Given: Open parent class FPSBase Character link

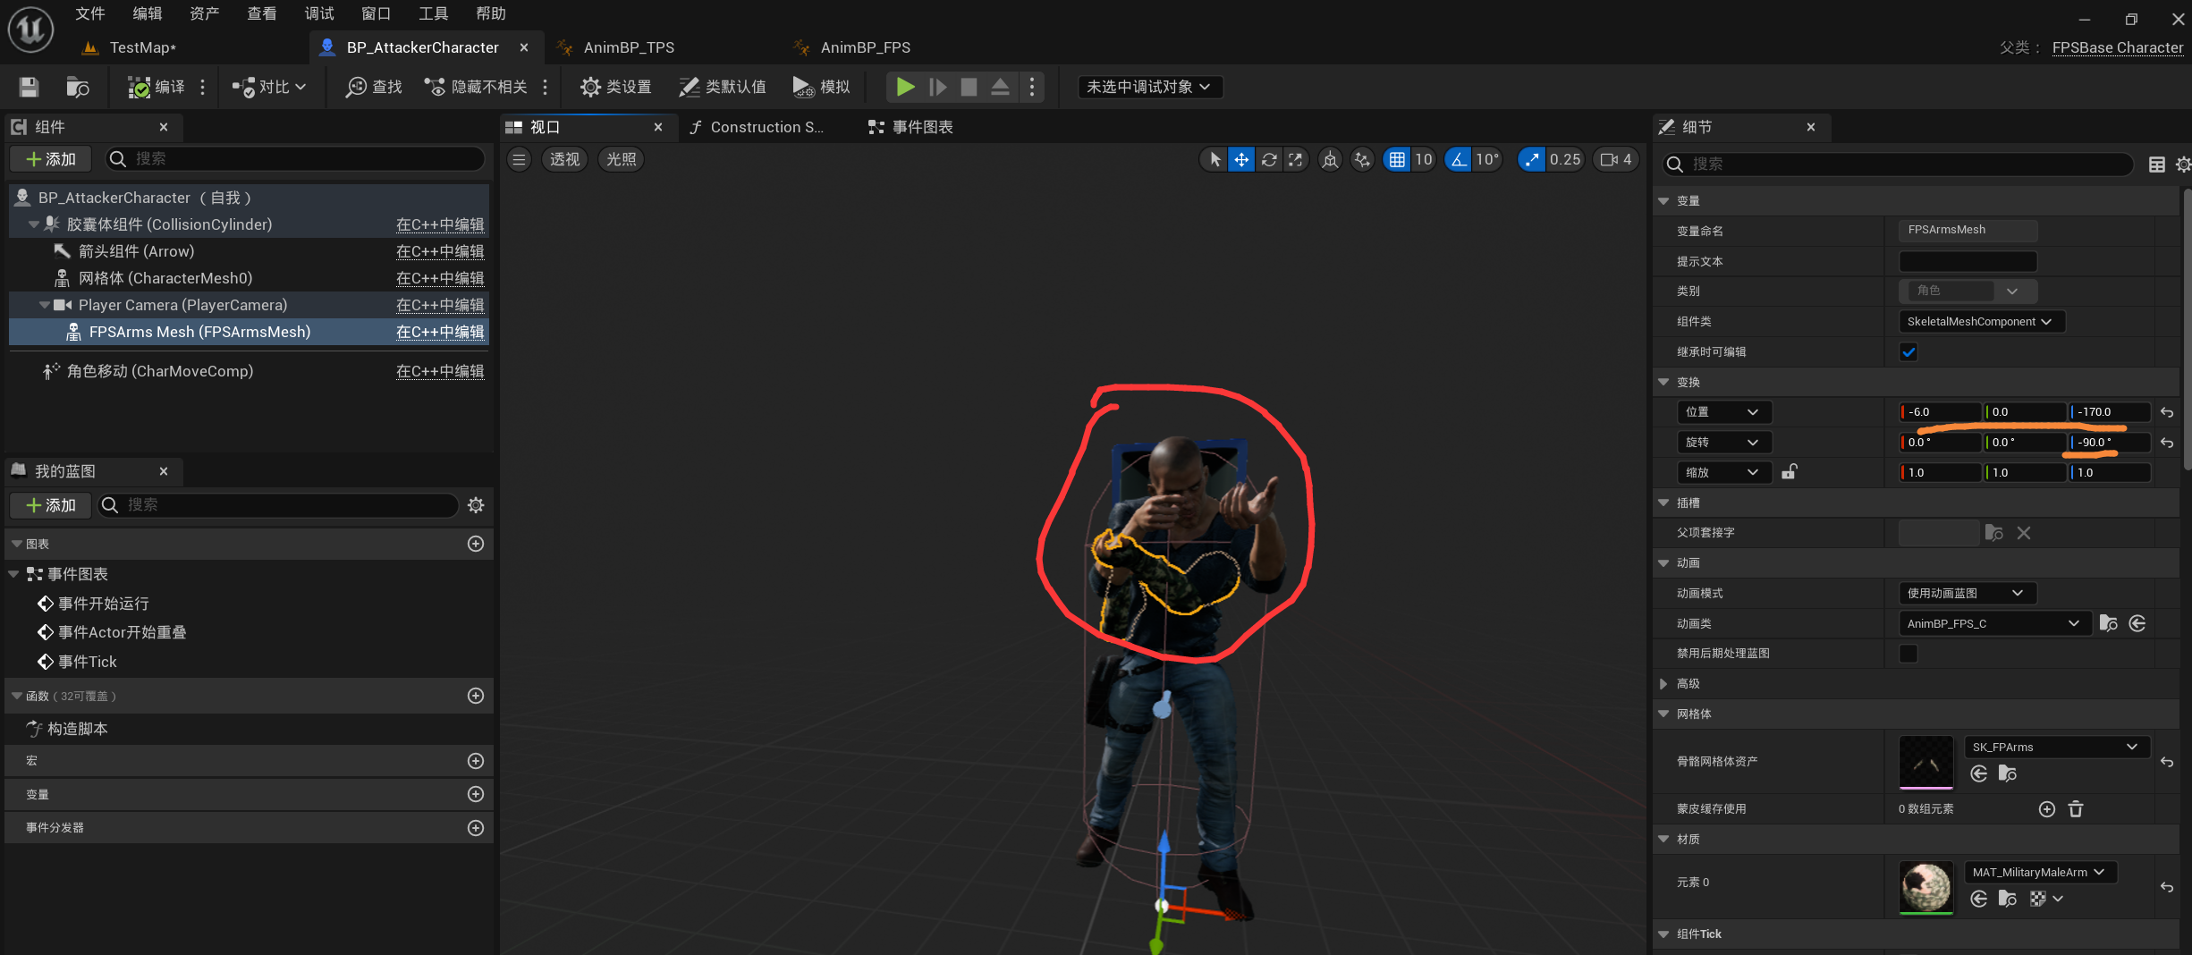Looking at the screenshot, I should coord(2117,47).
